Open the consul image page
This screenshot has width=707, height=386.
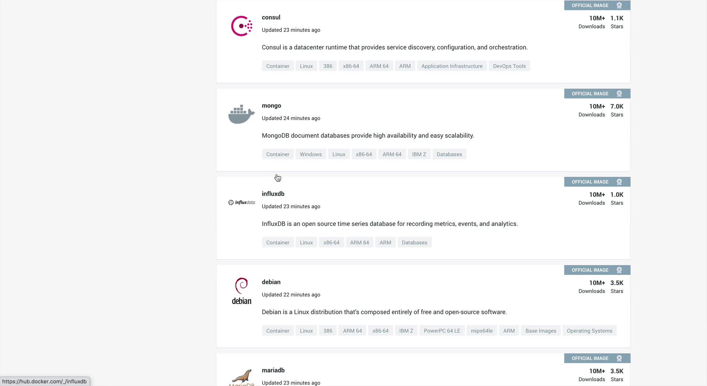[271, 17]
